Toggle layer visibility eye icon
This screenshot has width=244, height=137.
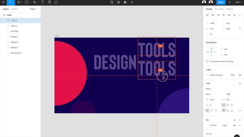coord(240,75)
